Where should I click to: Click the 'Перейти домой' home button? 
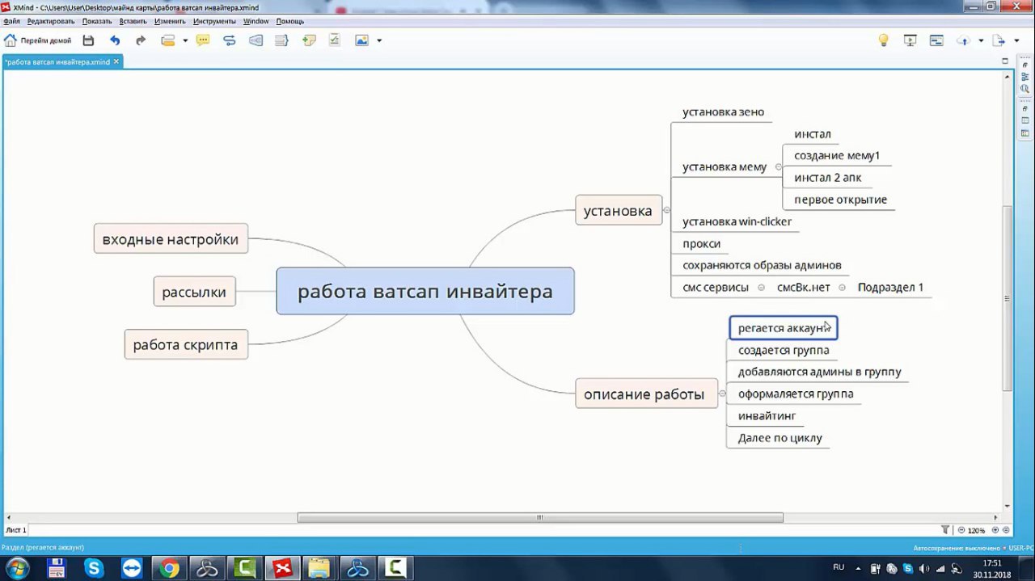[37, 40]
